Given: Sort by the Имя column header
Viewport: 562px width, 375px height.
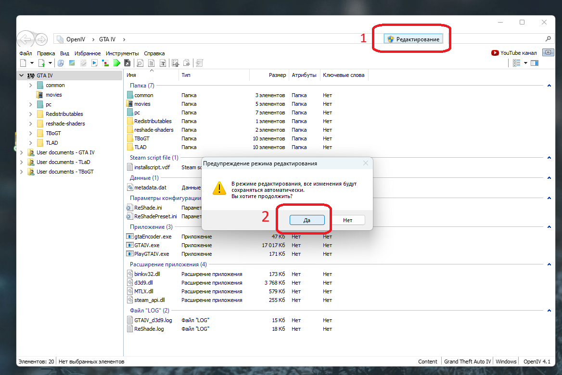Looking at the screenshot, I should pos(152,75).
